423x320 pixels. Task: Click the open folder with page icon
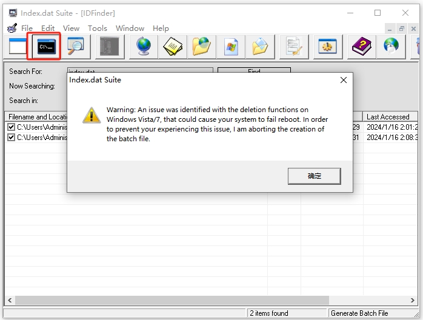tap(261, 47)
